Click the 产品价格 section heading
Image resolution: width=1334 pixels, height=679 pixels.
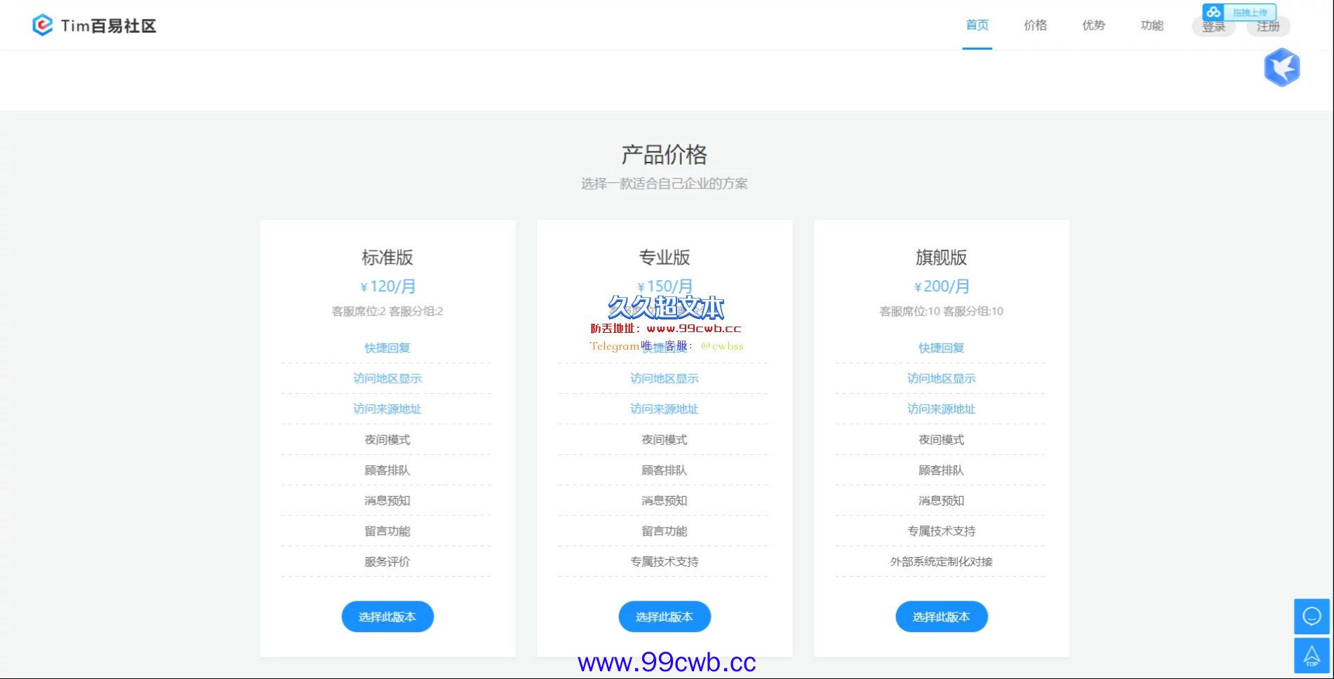(665, 154)
